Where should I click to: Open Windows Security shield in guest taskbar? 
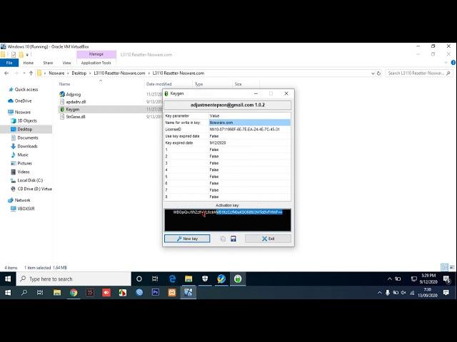click(205, 279)
